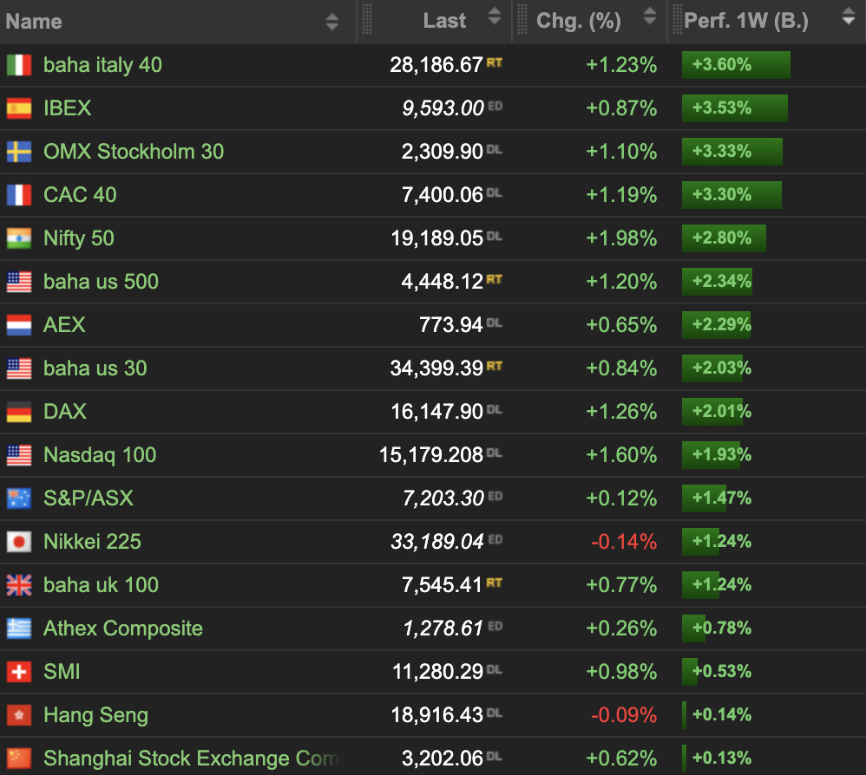Click the last price 9,593.00
The width and height of the screenshot is (866, 775).
point(443,108)
